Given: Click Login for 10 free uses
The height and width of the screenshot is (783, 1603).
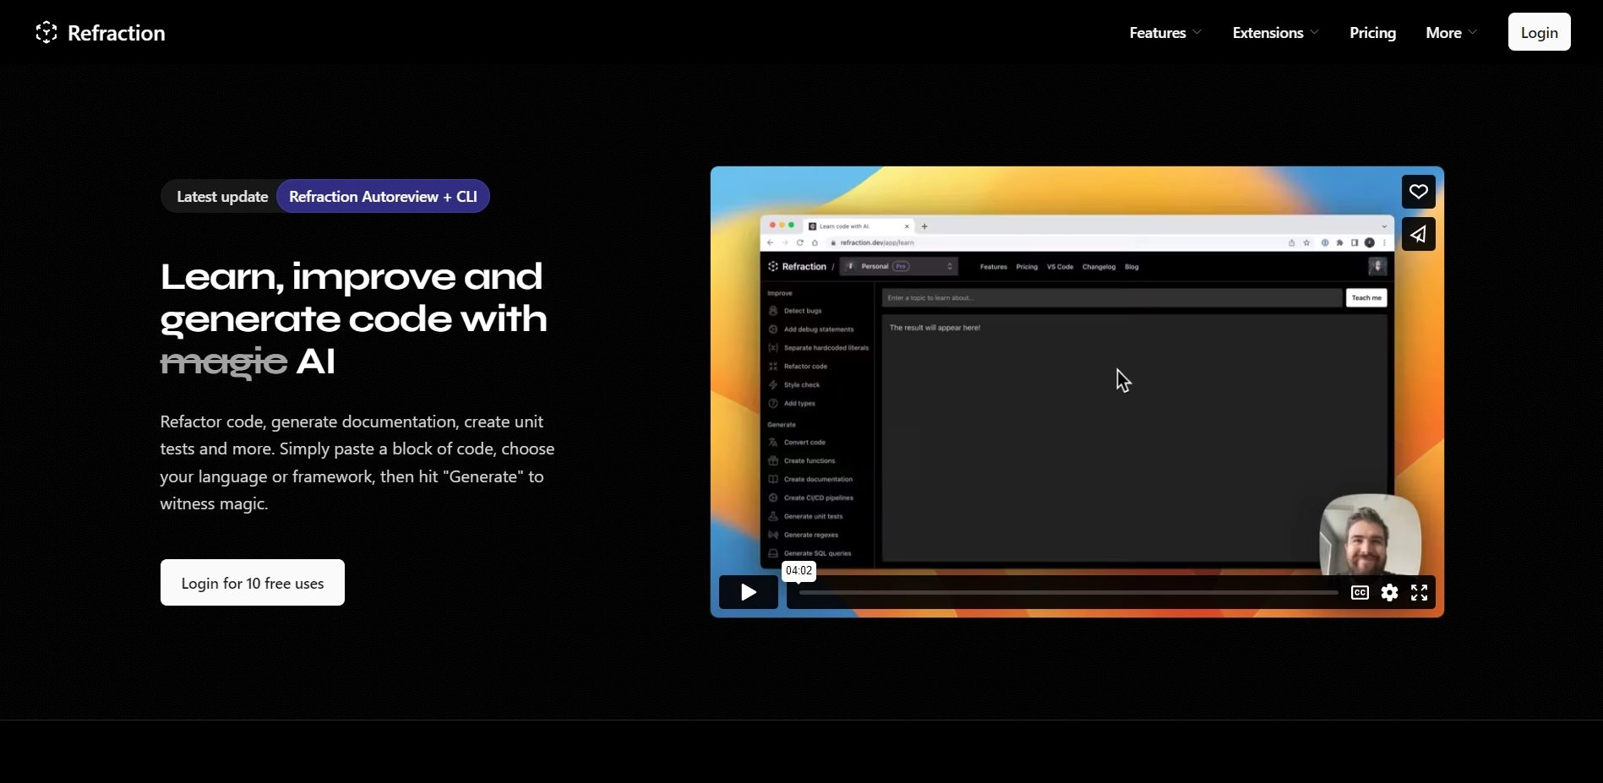Looking at the screenshot, I should pos(252,582).
